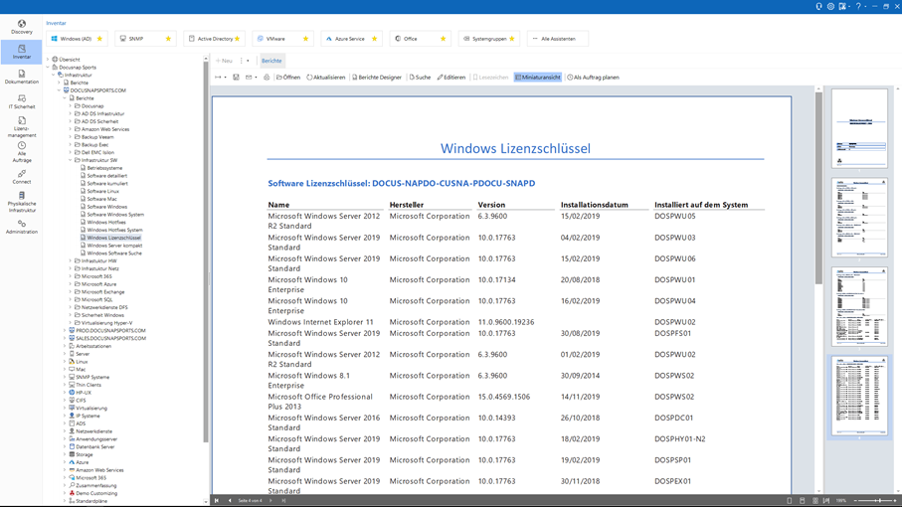Open Administration from the left sidebar
Viewport: 902px width, 507px height.
(x=21, y=227)
